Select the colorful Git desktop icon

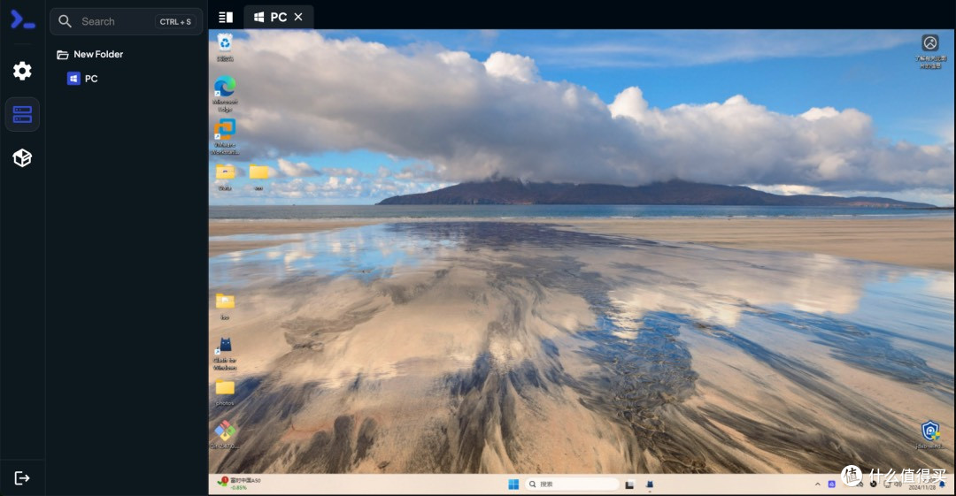[225, 434]
